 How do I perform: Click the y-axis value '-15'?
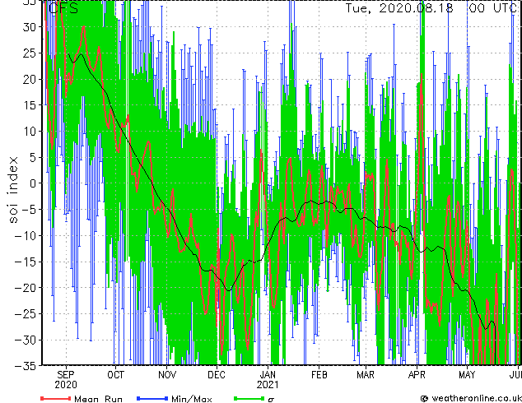click(26, 262)
